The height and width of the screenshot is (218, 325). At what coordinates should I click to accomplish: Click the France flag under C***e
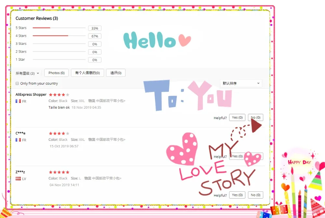tap(18, 140)
